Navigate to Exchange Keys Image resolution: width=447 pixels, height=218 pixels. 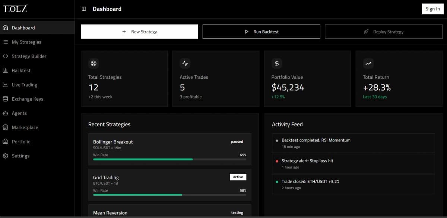(x=27, y=99)
